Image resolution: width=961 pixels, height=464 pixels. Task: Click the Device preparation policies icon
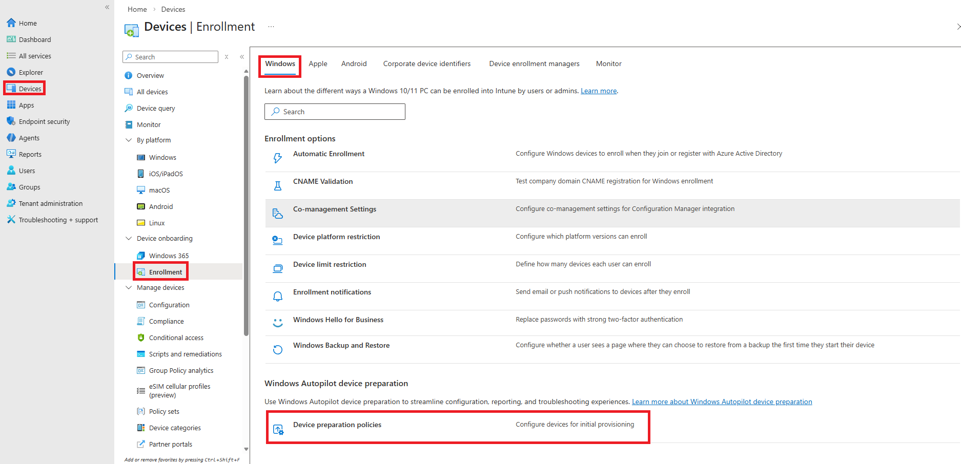point(278,430)
